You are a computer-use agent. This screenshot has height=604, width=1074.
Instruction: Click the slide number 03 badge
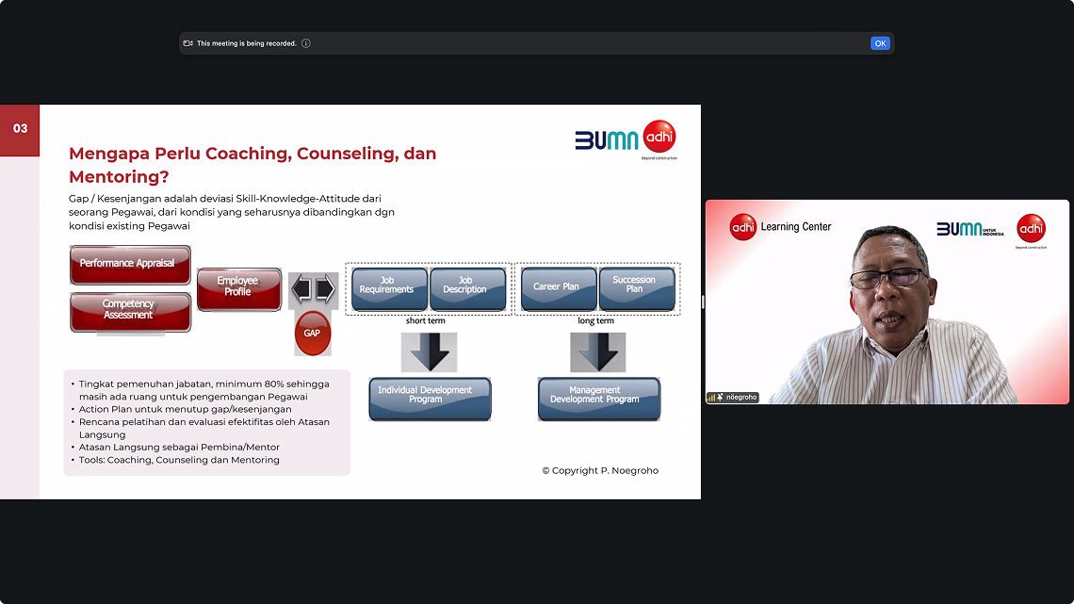pyautogui.click(x=20, y=129)
